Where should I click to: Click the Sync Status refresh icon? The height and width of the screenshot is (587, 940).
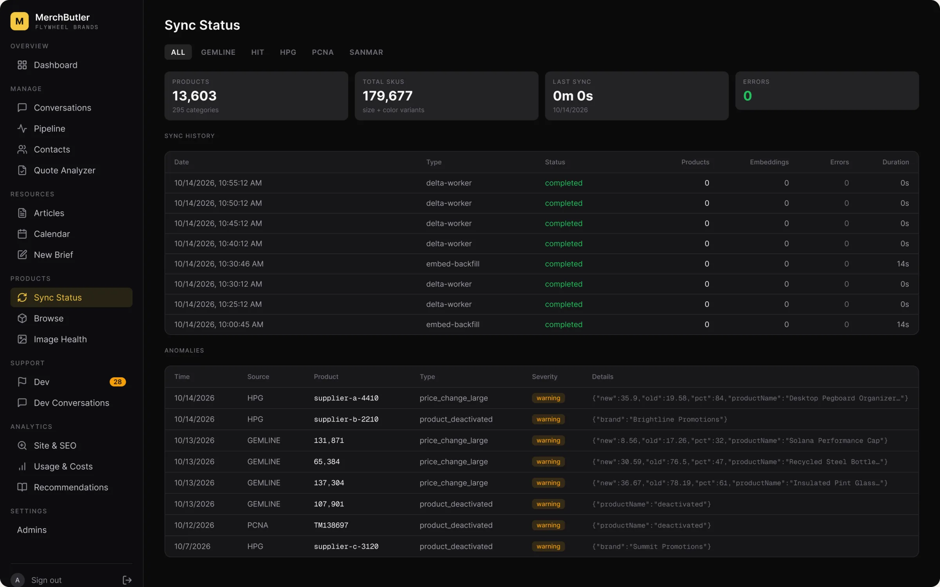click(22, 297)
